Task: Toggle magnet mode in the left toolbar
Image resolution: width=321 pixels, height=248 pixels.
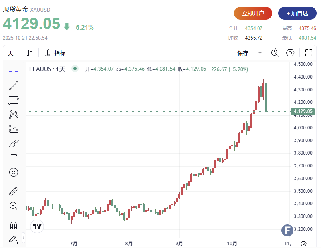Action: point(14,226)
